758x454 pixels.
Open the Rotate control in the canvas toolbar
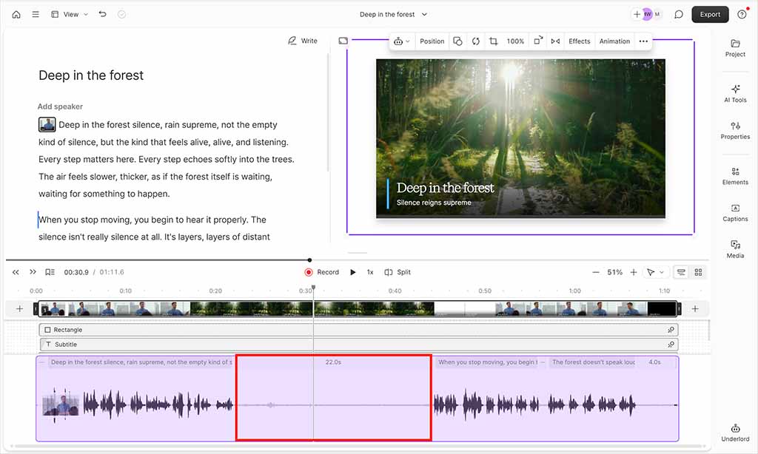click(476, 41)
